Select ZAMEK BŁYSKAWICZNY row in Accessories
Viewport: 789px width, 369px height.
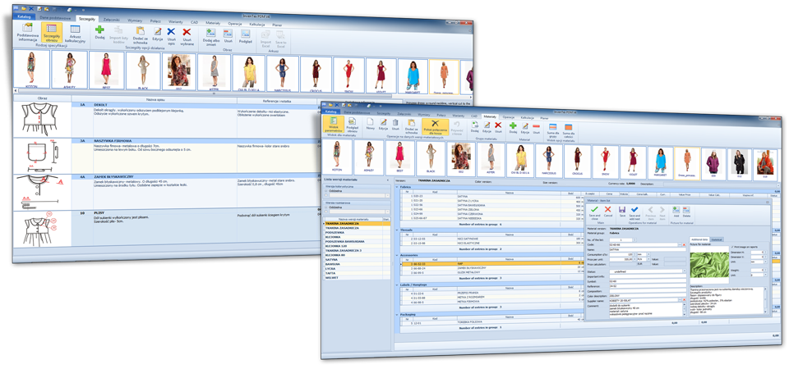(492, 268)
